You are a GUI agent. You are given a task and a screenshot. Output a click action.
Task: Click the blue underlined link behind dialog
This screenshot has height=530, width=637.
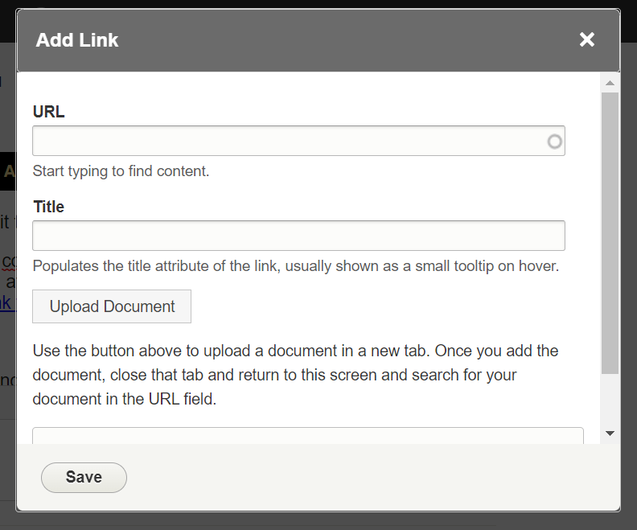tap(6, 303)
